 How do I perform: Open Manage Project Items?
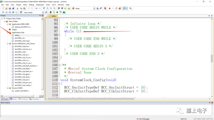pos(51,12)
